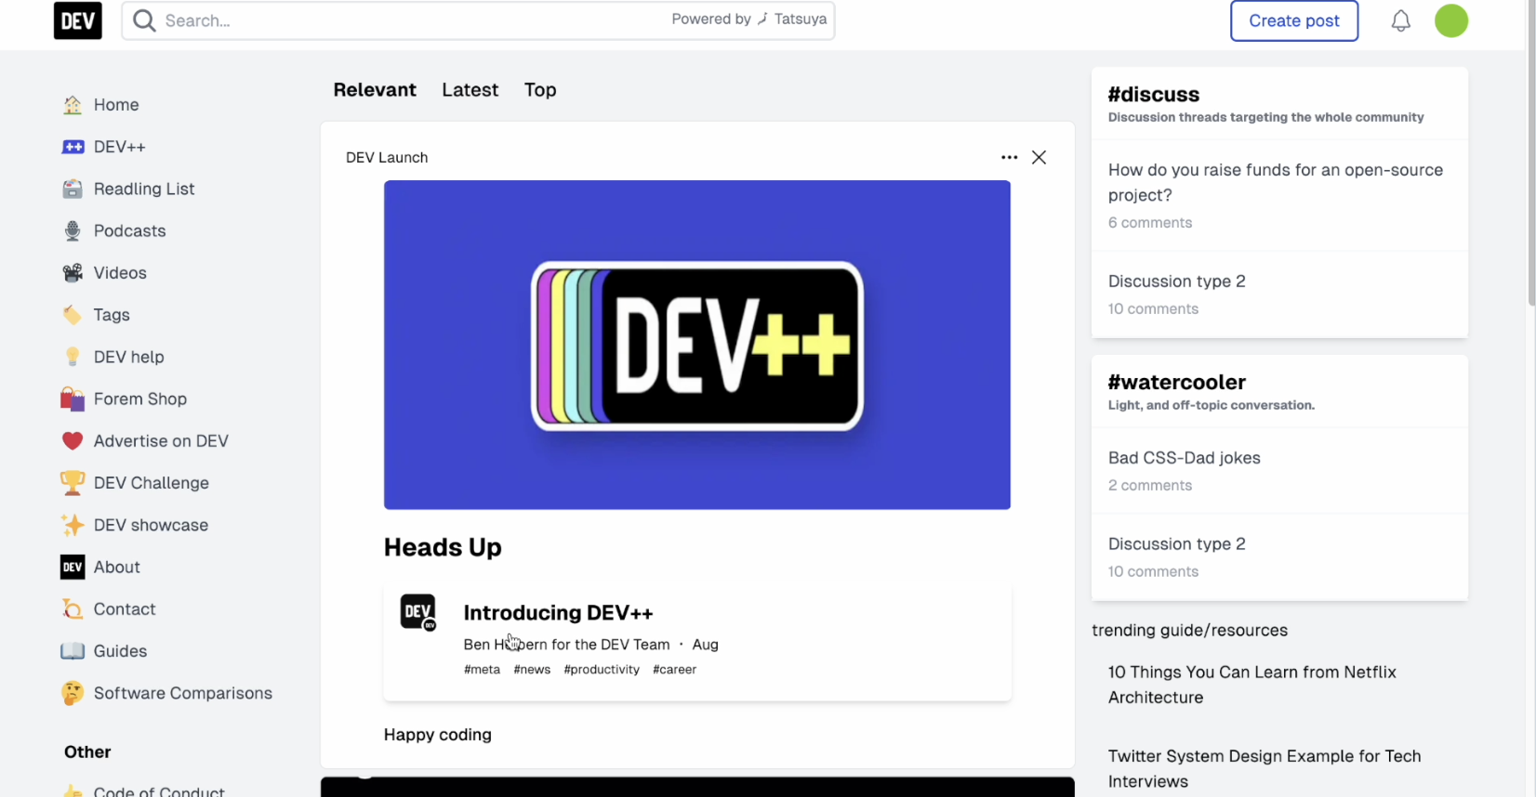Open Discussion type 2 under #watercooler
Viewport: 1536px width, 797px height.
click(x=1176, y=544)
